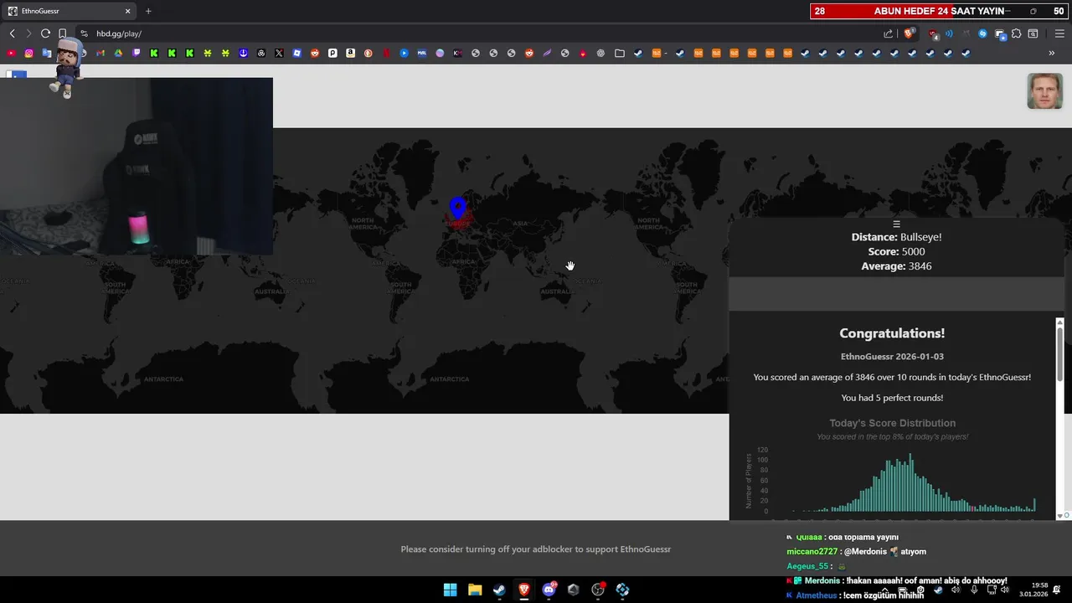Screen dimensions: 1072x603
Task: Open the system volume tray icon
Action: (1004, 590)
